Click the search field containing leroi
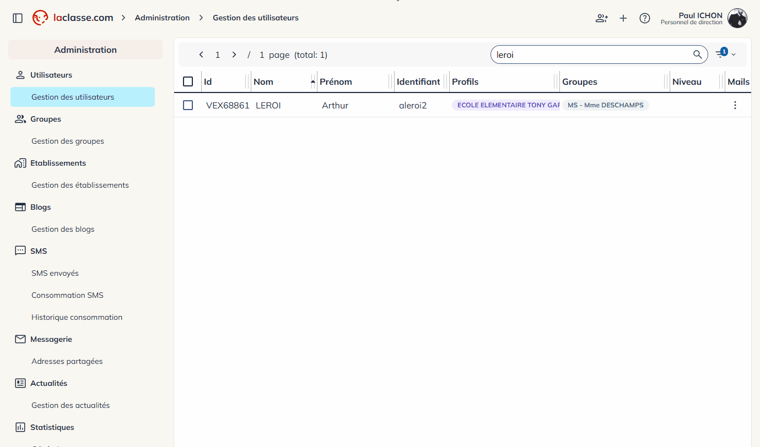Viewport: 760px width, 447px height. click(x=590, y=54)
